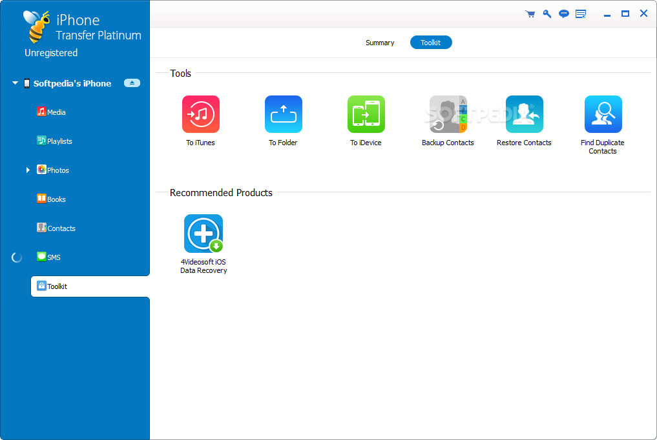Viewport: 657px width, 440px height.
Task: Switch to the Toolkit tab
Action: (x=431, y=42)
